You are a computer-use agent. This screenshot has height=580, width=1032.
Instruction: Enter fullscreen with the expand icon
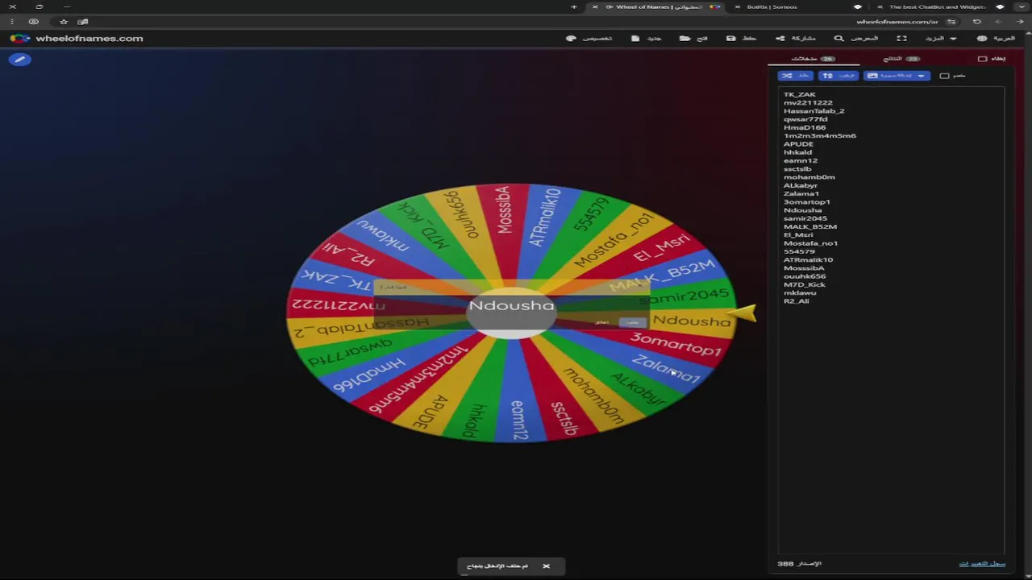pyautogui.click(x=901, y=38)
